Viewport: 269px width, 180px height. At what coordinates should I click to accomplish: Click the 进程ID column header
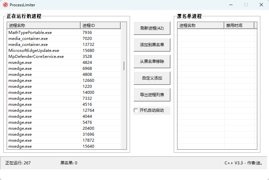pyautogui.click(x=100, y=25)
